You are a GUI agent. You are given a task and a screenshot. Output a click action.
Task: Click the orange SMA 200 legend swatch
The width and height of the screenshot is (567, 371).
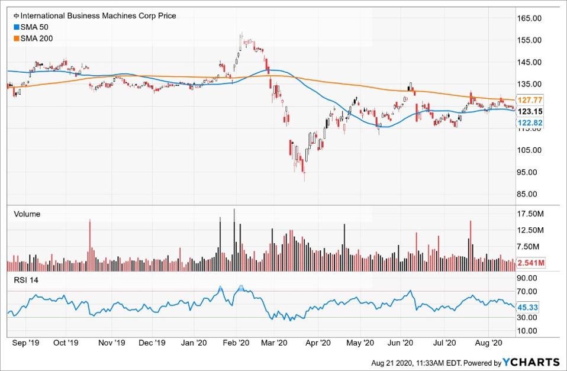pyautogui.click(x=16, y=38)
